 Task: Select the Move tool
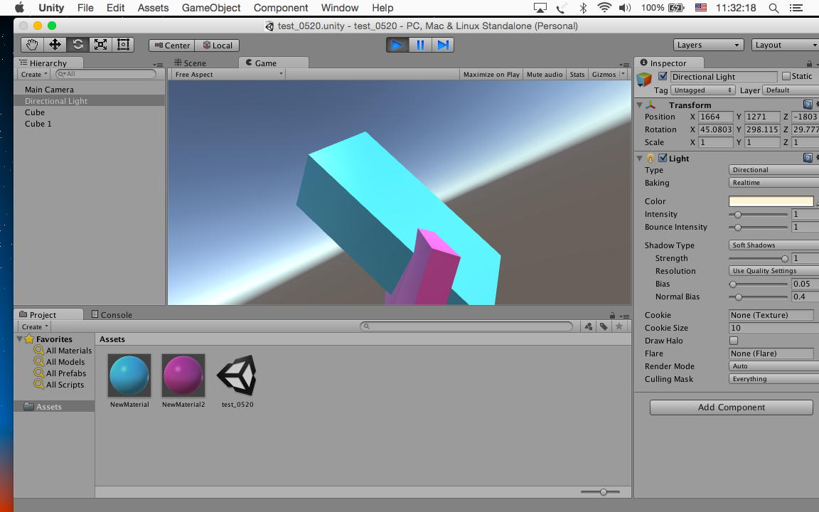(55, 45)
